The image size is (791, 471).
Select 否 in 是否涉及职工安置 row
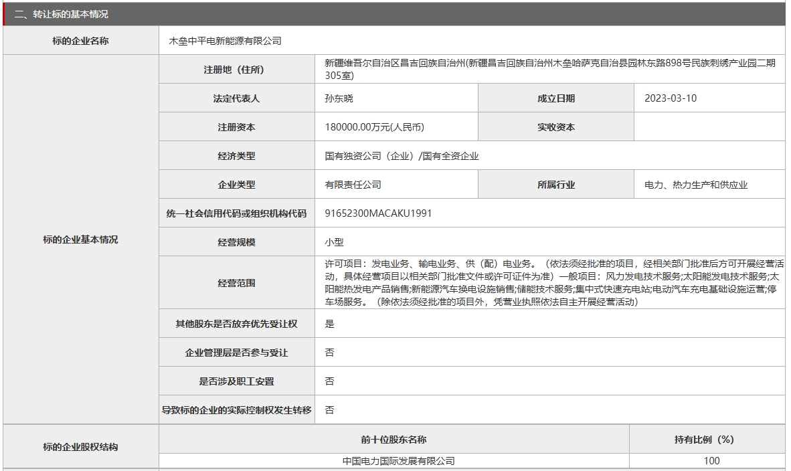[329, 381]
